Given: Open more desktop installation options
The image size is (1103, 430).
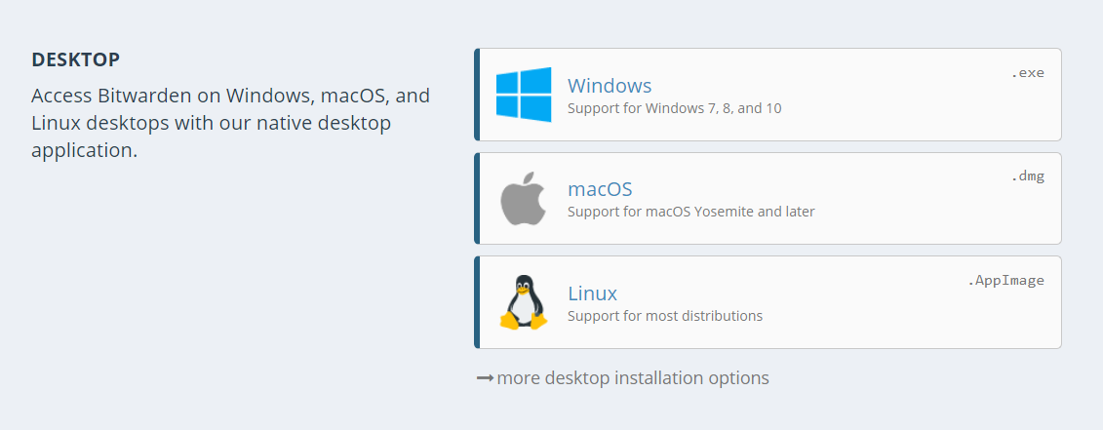Looking at the screenshot, I should point(633,378).
